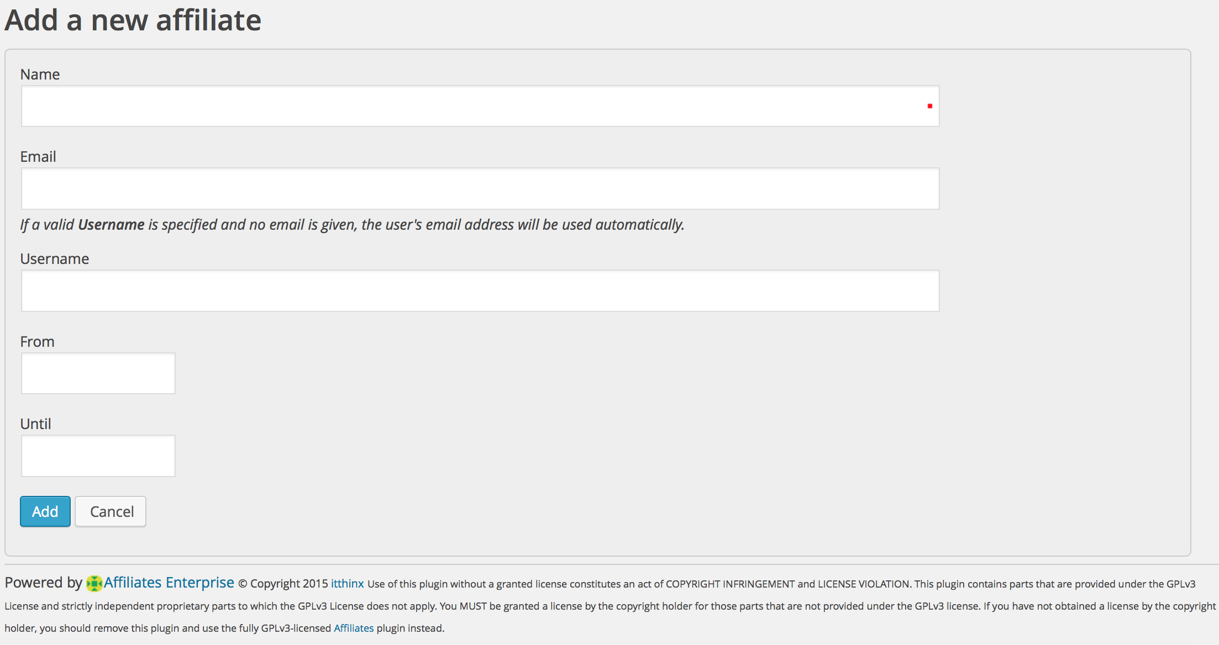The image size is (1219, 645).
Task: Open the Affiliates Enterprise link
Action: (169, 583)
